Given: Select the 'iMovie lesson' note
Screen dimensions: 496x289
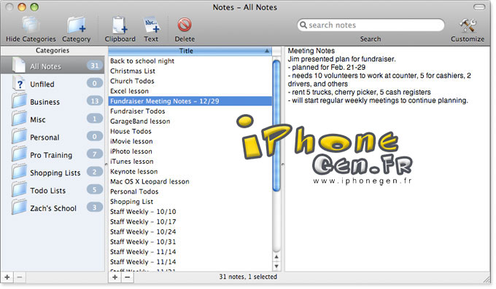Looking at the screenshot, I should pyautogui.click(x=190, y=141).
